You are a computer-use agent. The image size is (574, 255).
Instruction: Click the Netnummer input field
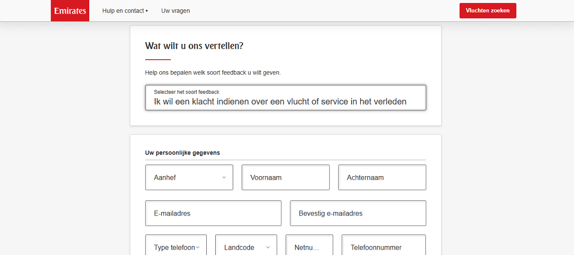point(309,245)
